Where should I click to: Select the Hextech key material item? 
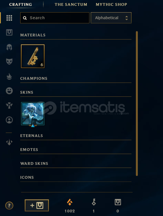(x=33, y=56)
